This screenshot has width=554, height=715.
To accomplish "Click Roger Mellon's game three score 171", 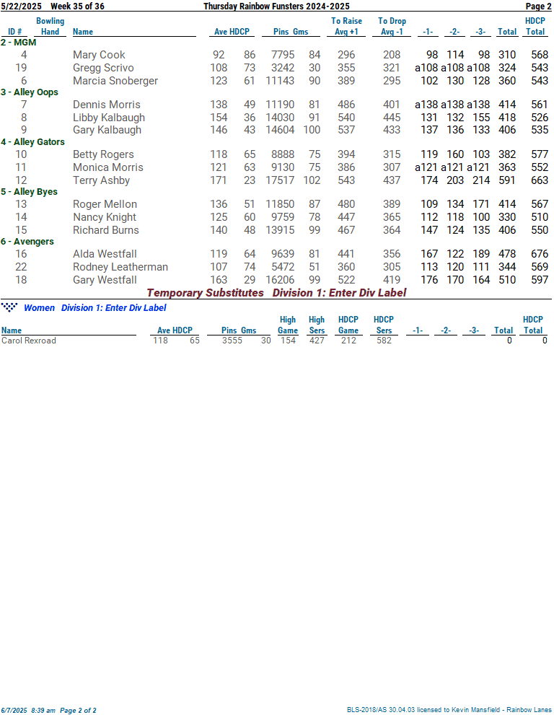I will tap(481, 204).
